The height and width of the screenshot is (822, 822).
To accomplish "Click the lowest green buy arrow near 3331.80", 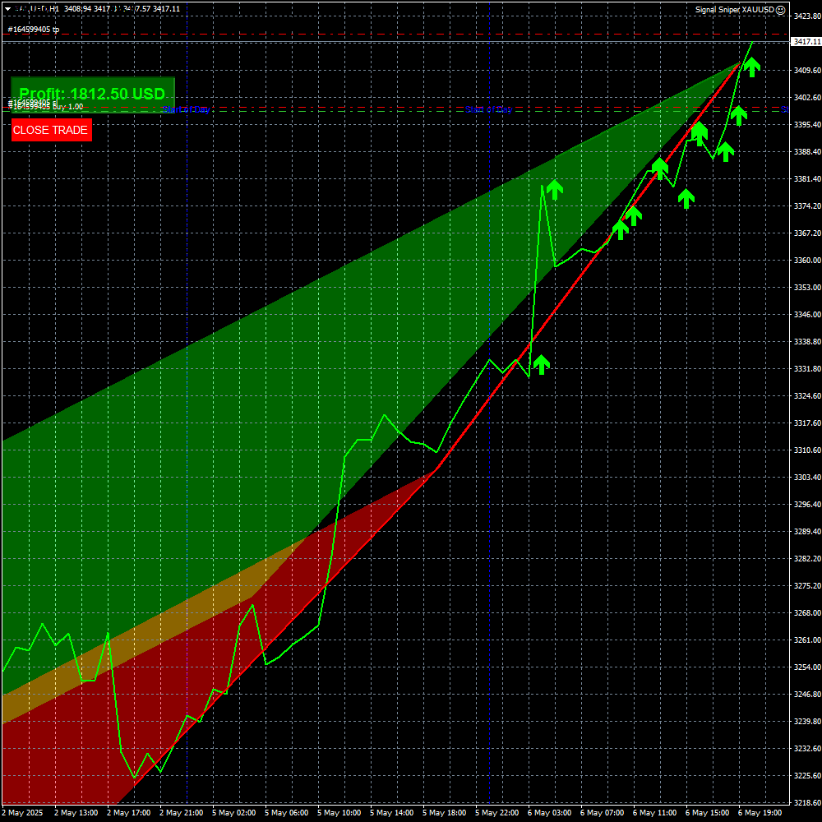I will (542, 364).
